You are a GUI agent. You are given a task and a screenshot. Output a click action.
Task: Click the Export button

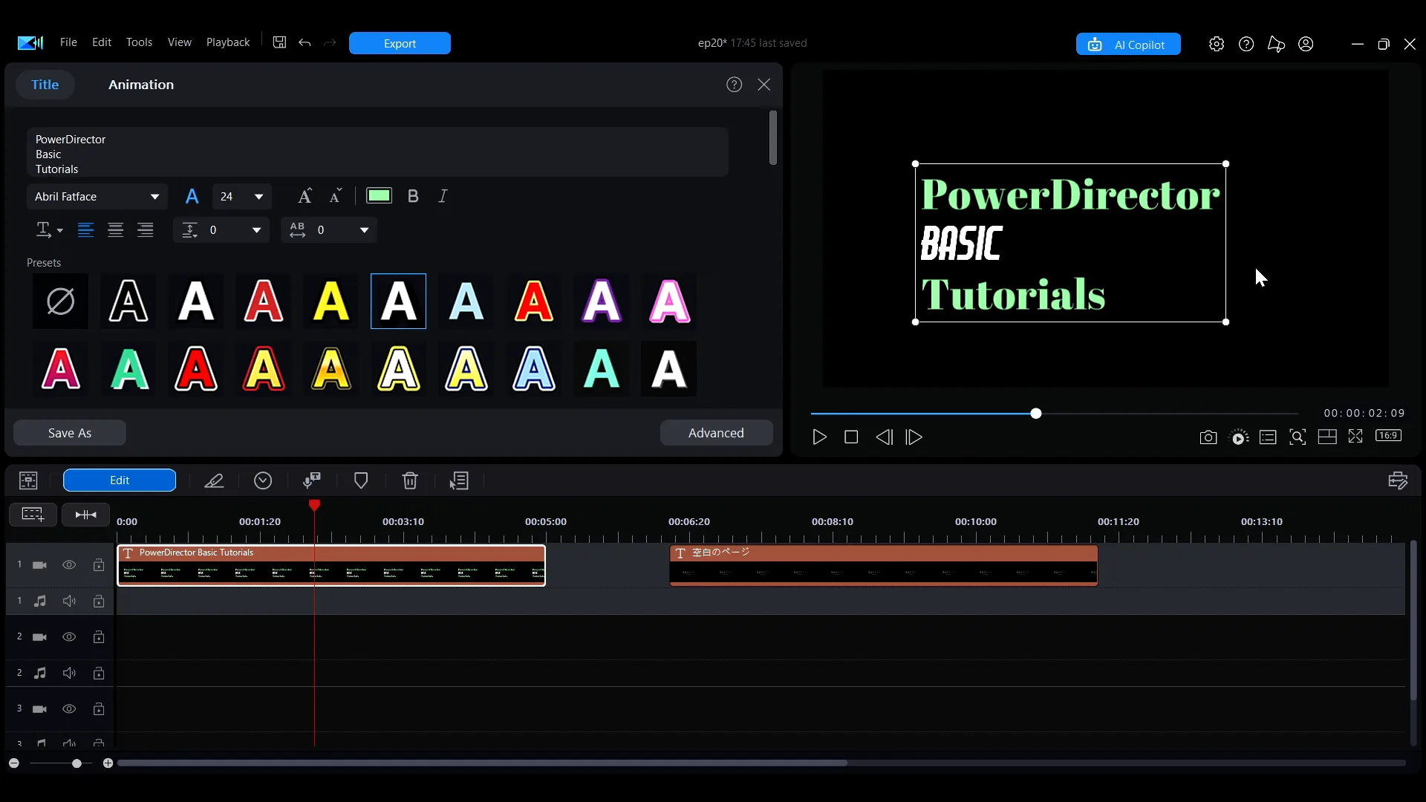pyautogui.click(x=400, y=43)
